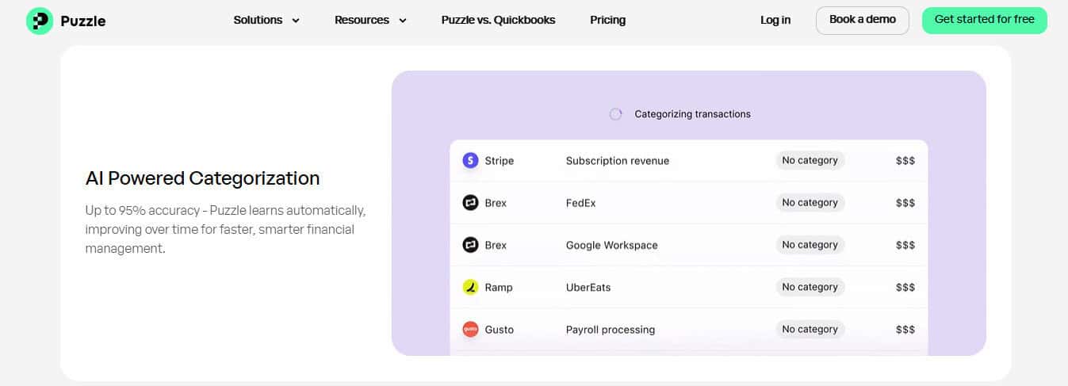The image size is (1068, 386).
Task: Click the Gusto icon beside Payroll processing
Action: pos(470,329)
